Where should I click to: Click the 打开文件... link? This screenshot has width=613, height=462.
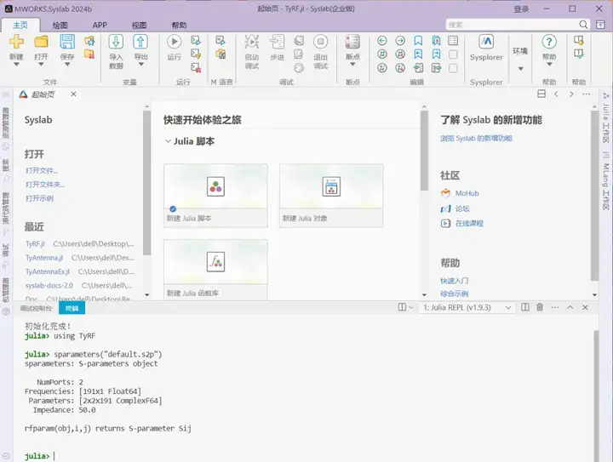42,170
